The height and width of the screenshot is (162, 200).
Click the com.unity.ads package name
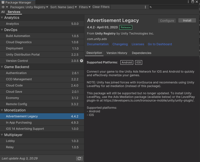[97, 39]
